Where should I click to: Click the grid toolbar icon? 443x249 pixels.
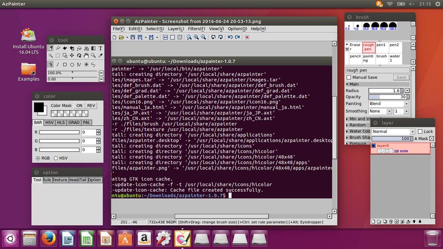[180, 37]
